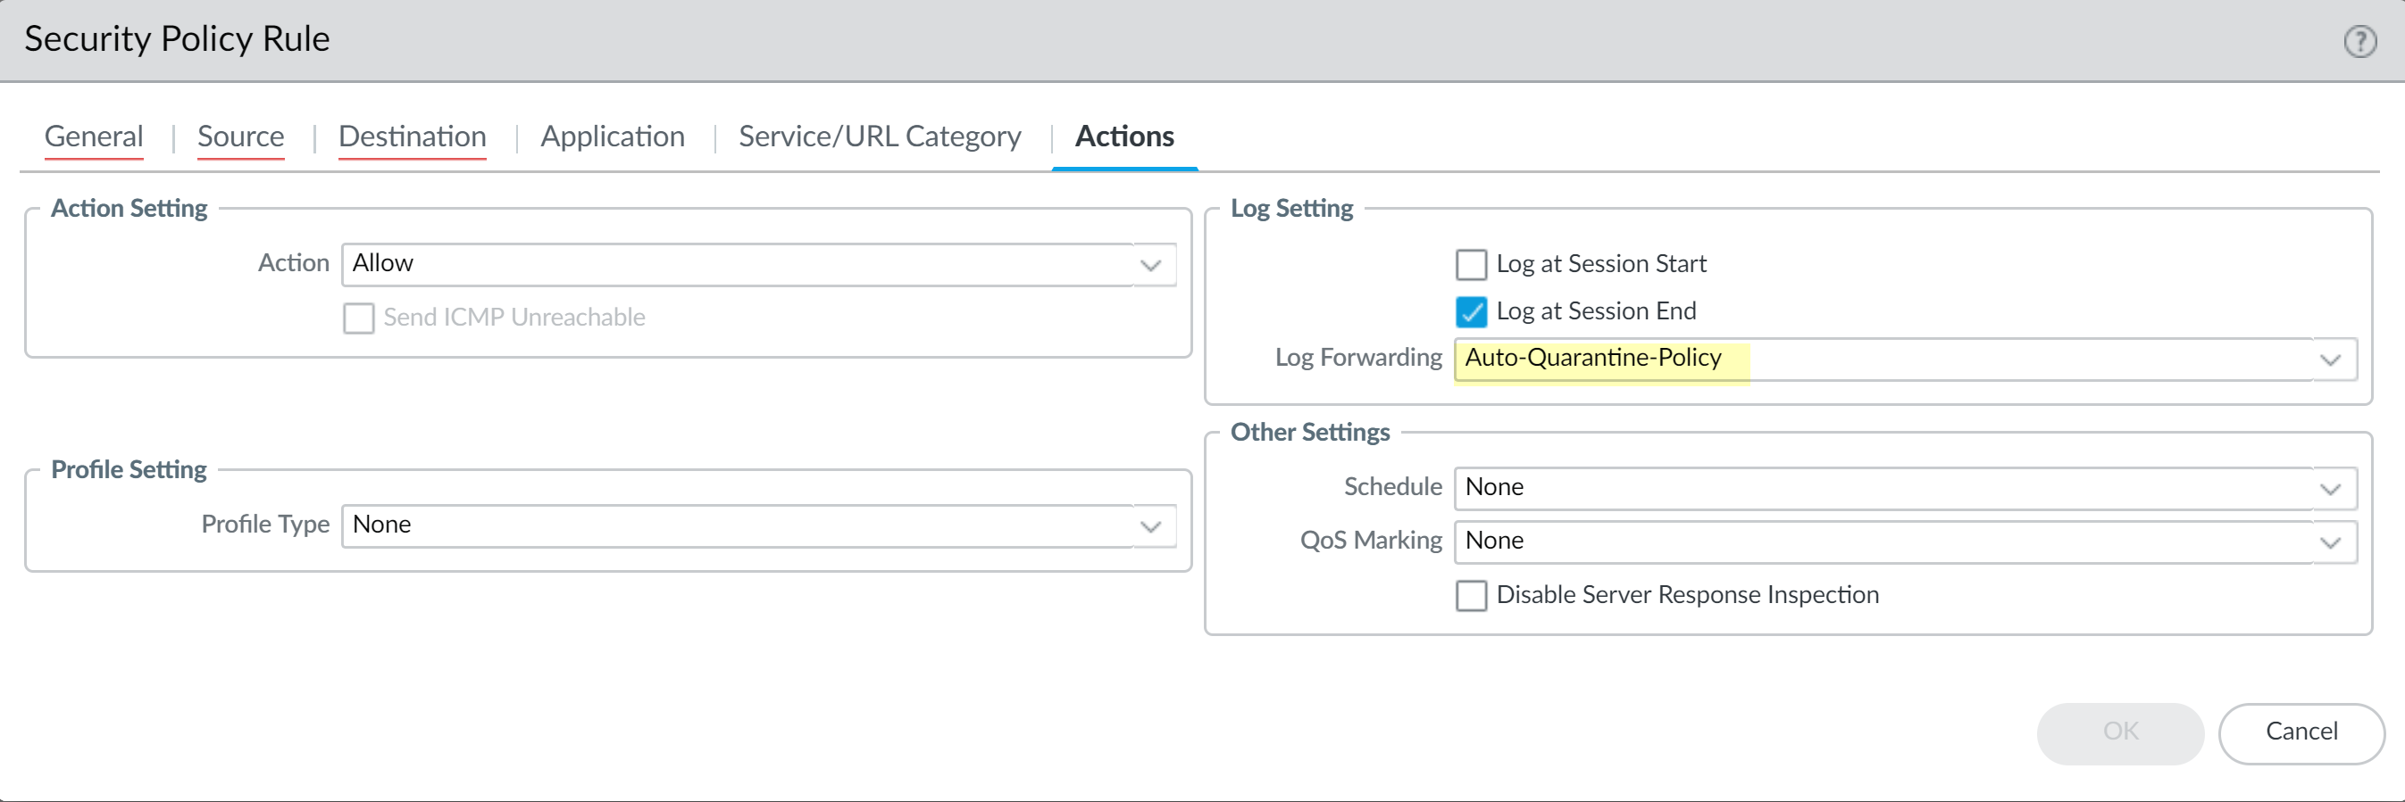The width and height of the screenshot is (2405, 802).
Task: Click the OK button
Action: point(2119,732)
